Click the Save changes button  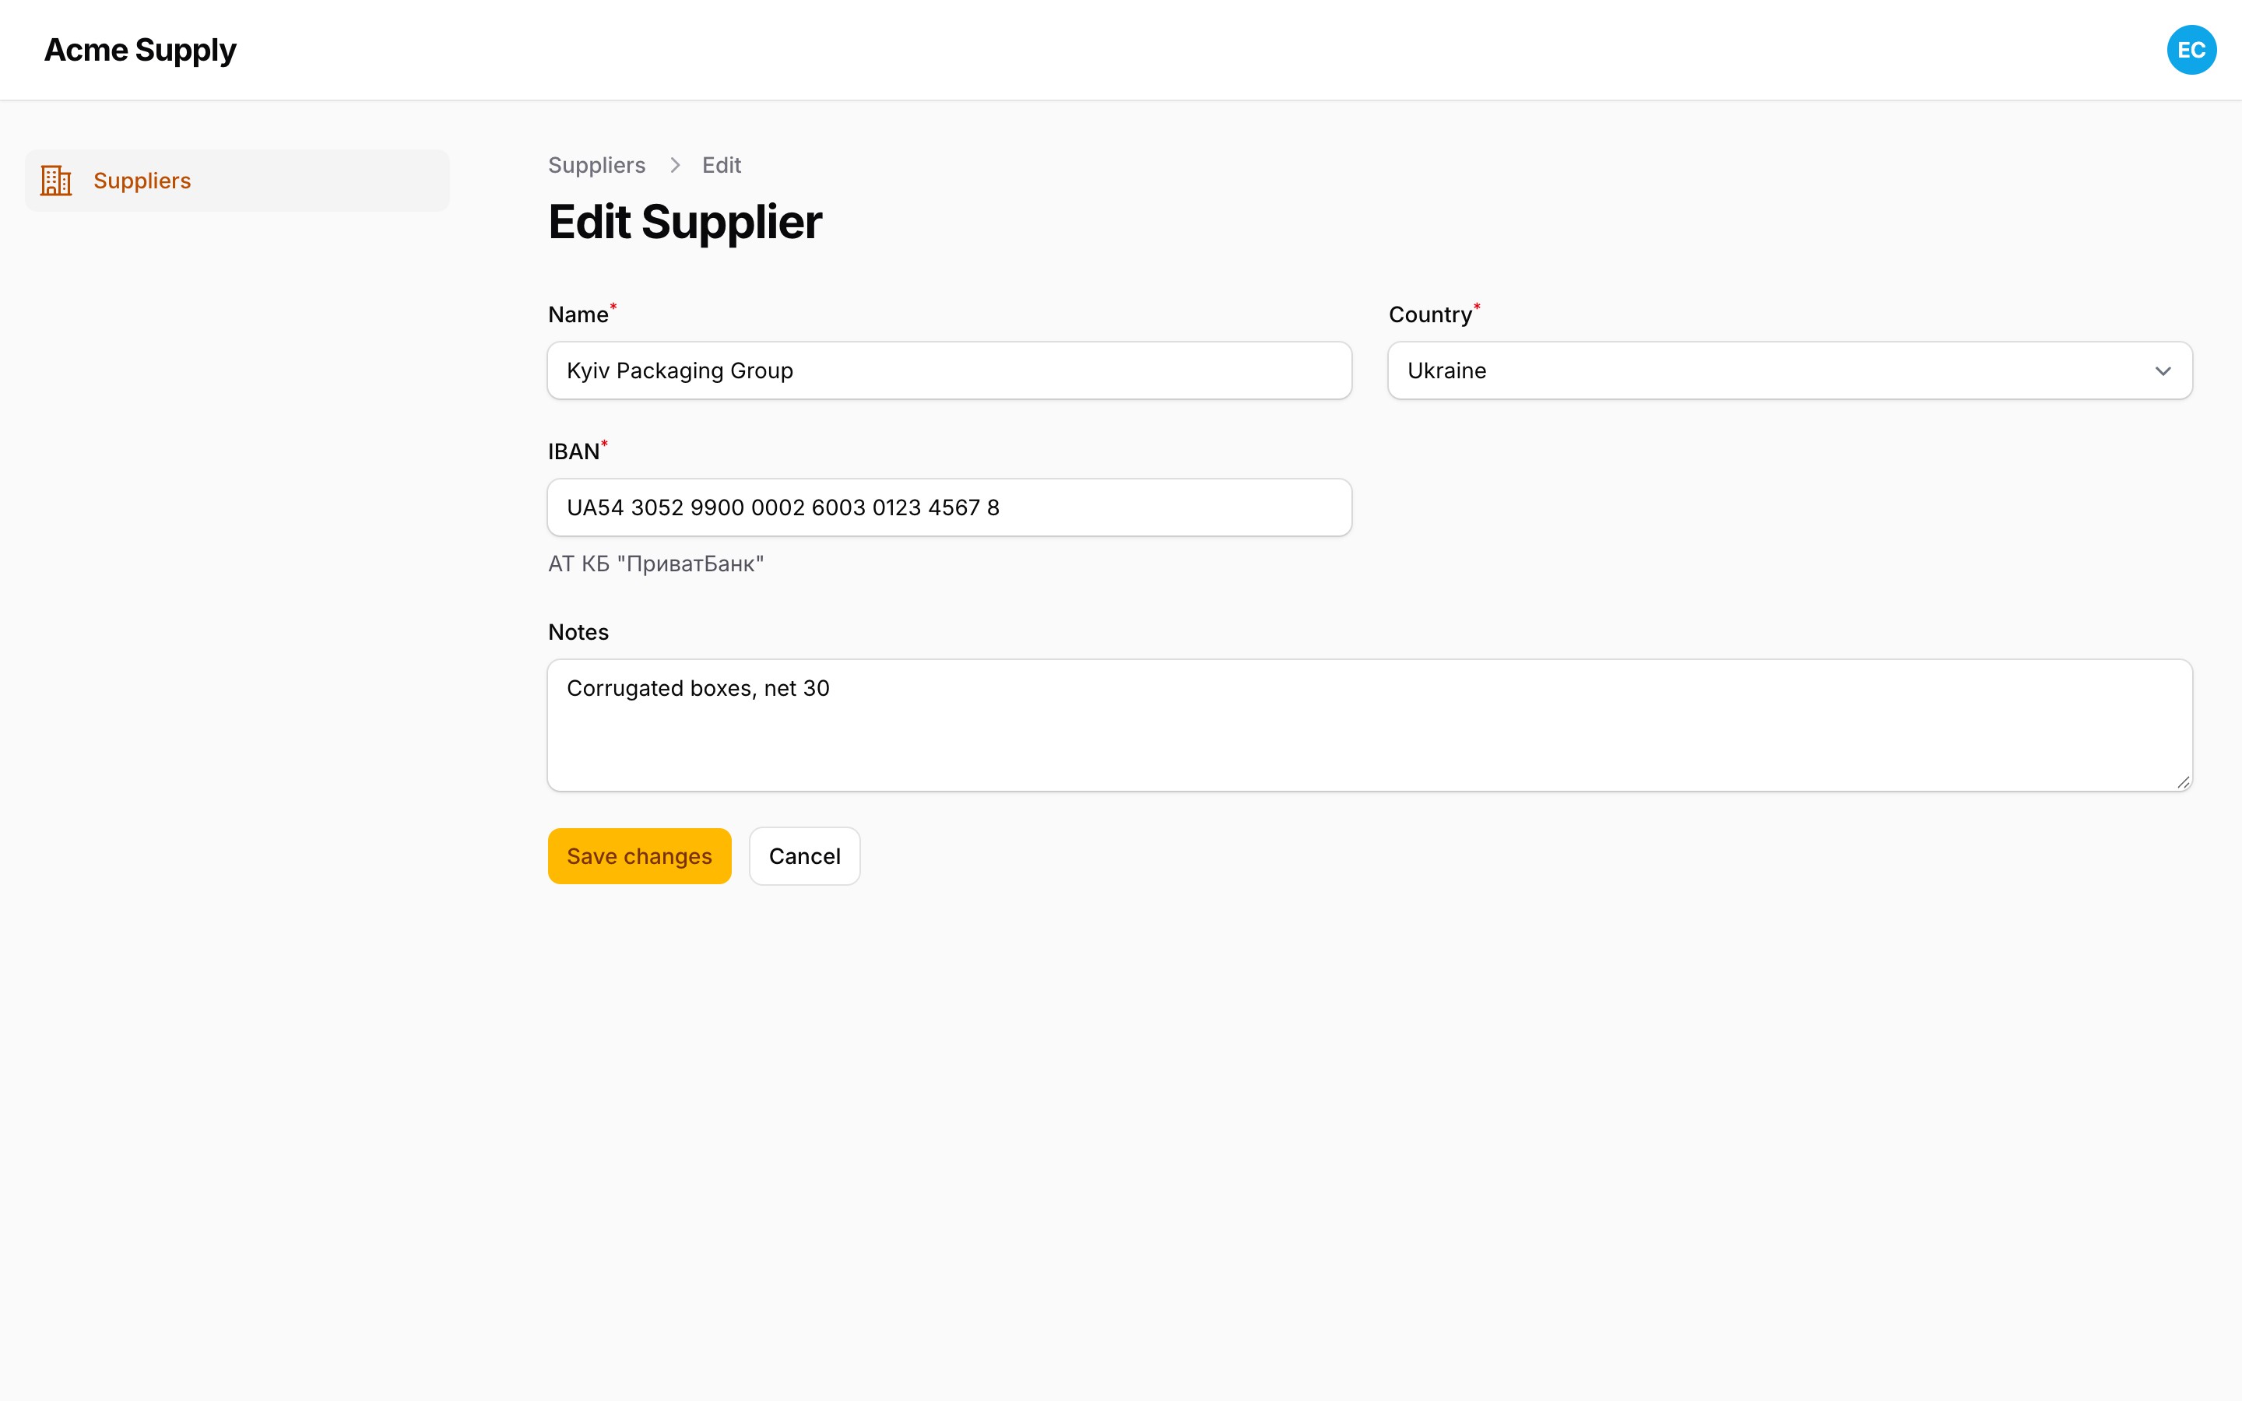(x=639, y=856)
